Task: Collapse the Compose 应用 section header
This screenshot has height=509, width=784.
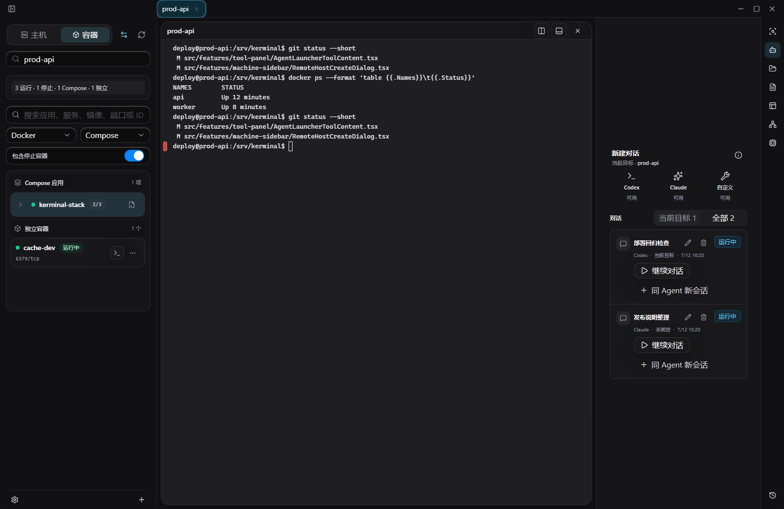Action: pos(78,183)
